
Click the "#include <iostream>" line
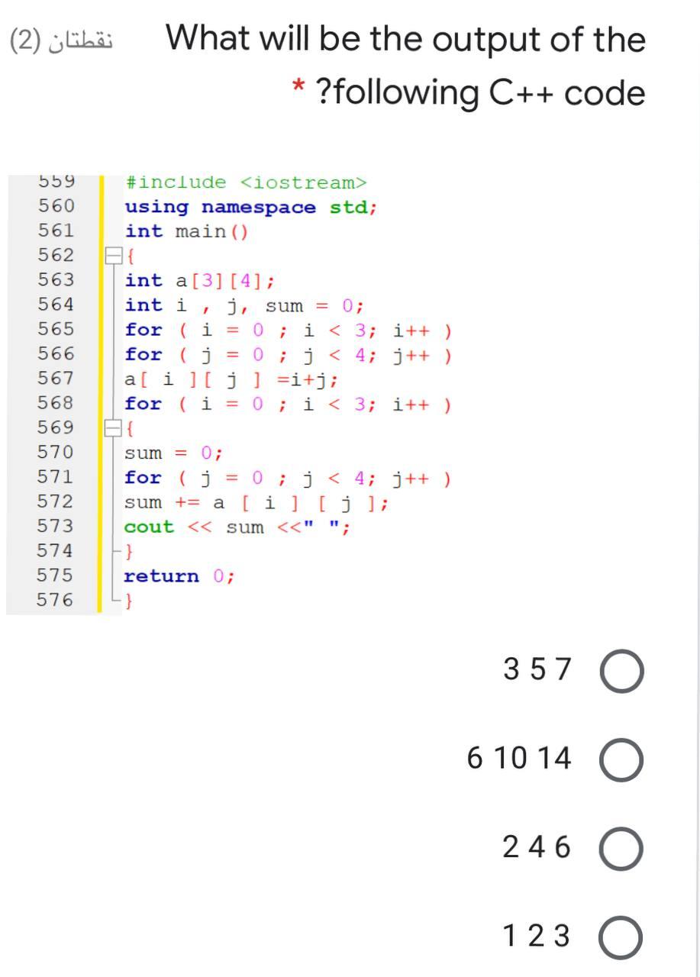(246, 182)
